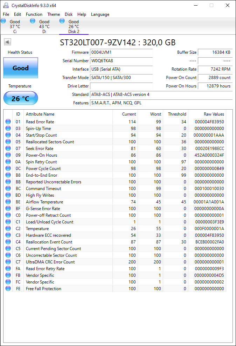Click the previous disk arrow icon
The width and height of the screenshot is (236, 346).
tap(7, 42)
